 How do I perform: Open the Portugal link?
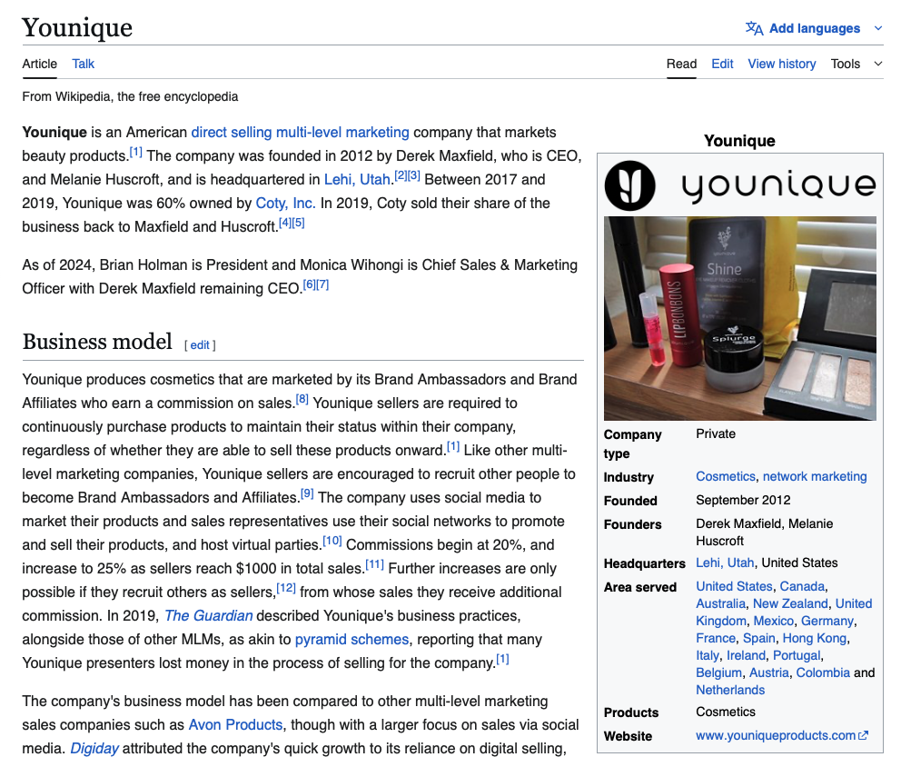(797, 655)
